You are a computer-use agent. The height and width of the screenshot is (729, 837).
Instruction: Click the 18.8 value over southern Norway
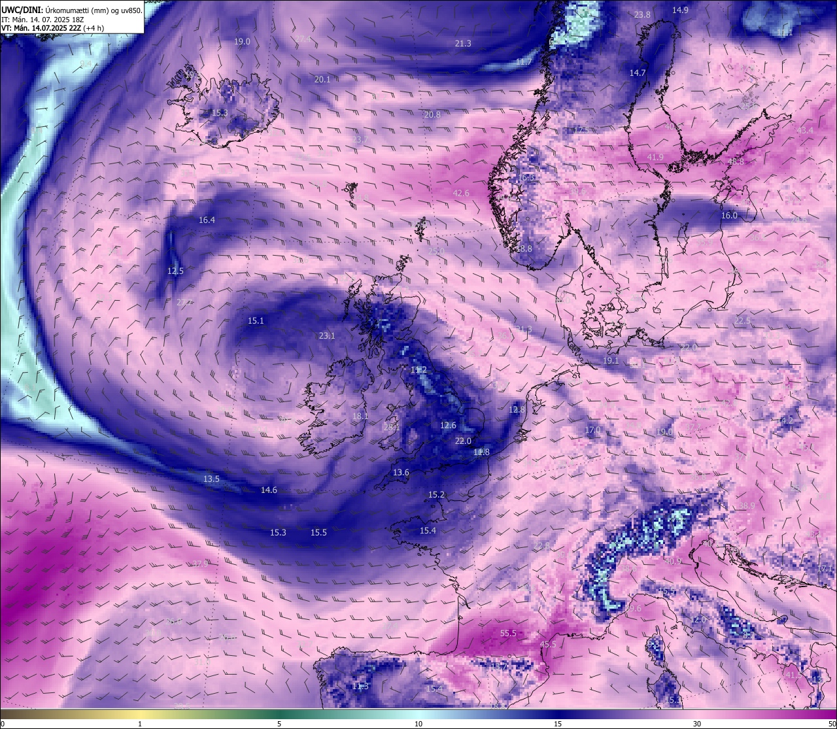(524, 249)
